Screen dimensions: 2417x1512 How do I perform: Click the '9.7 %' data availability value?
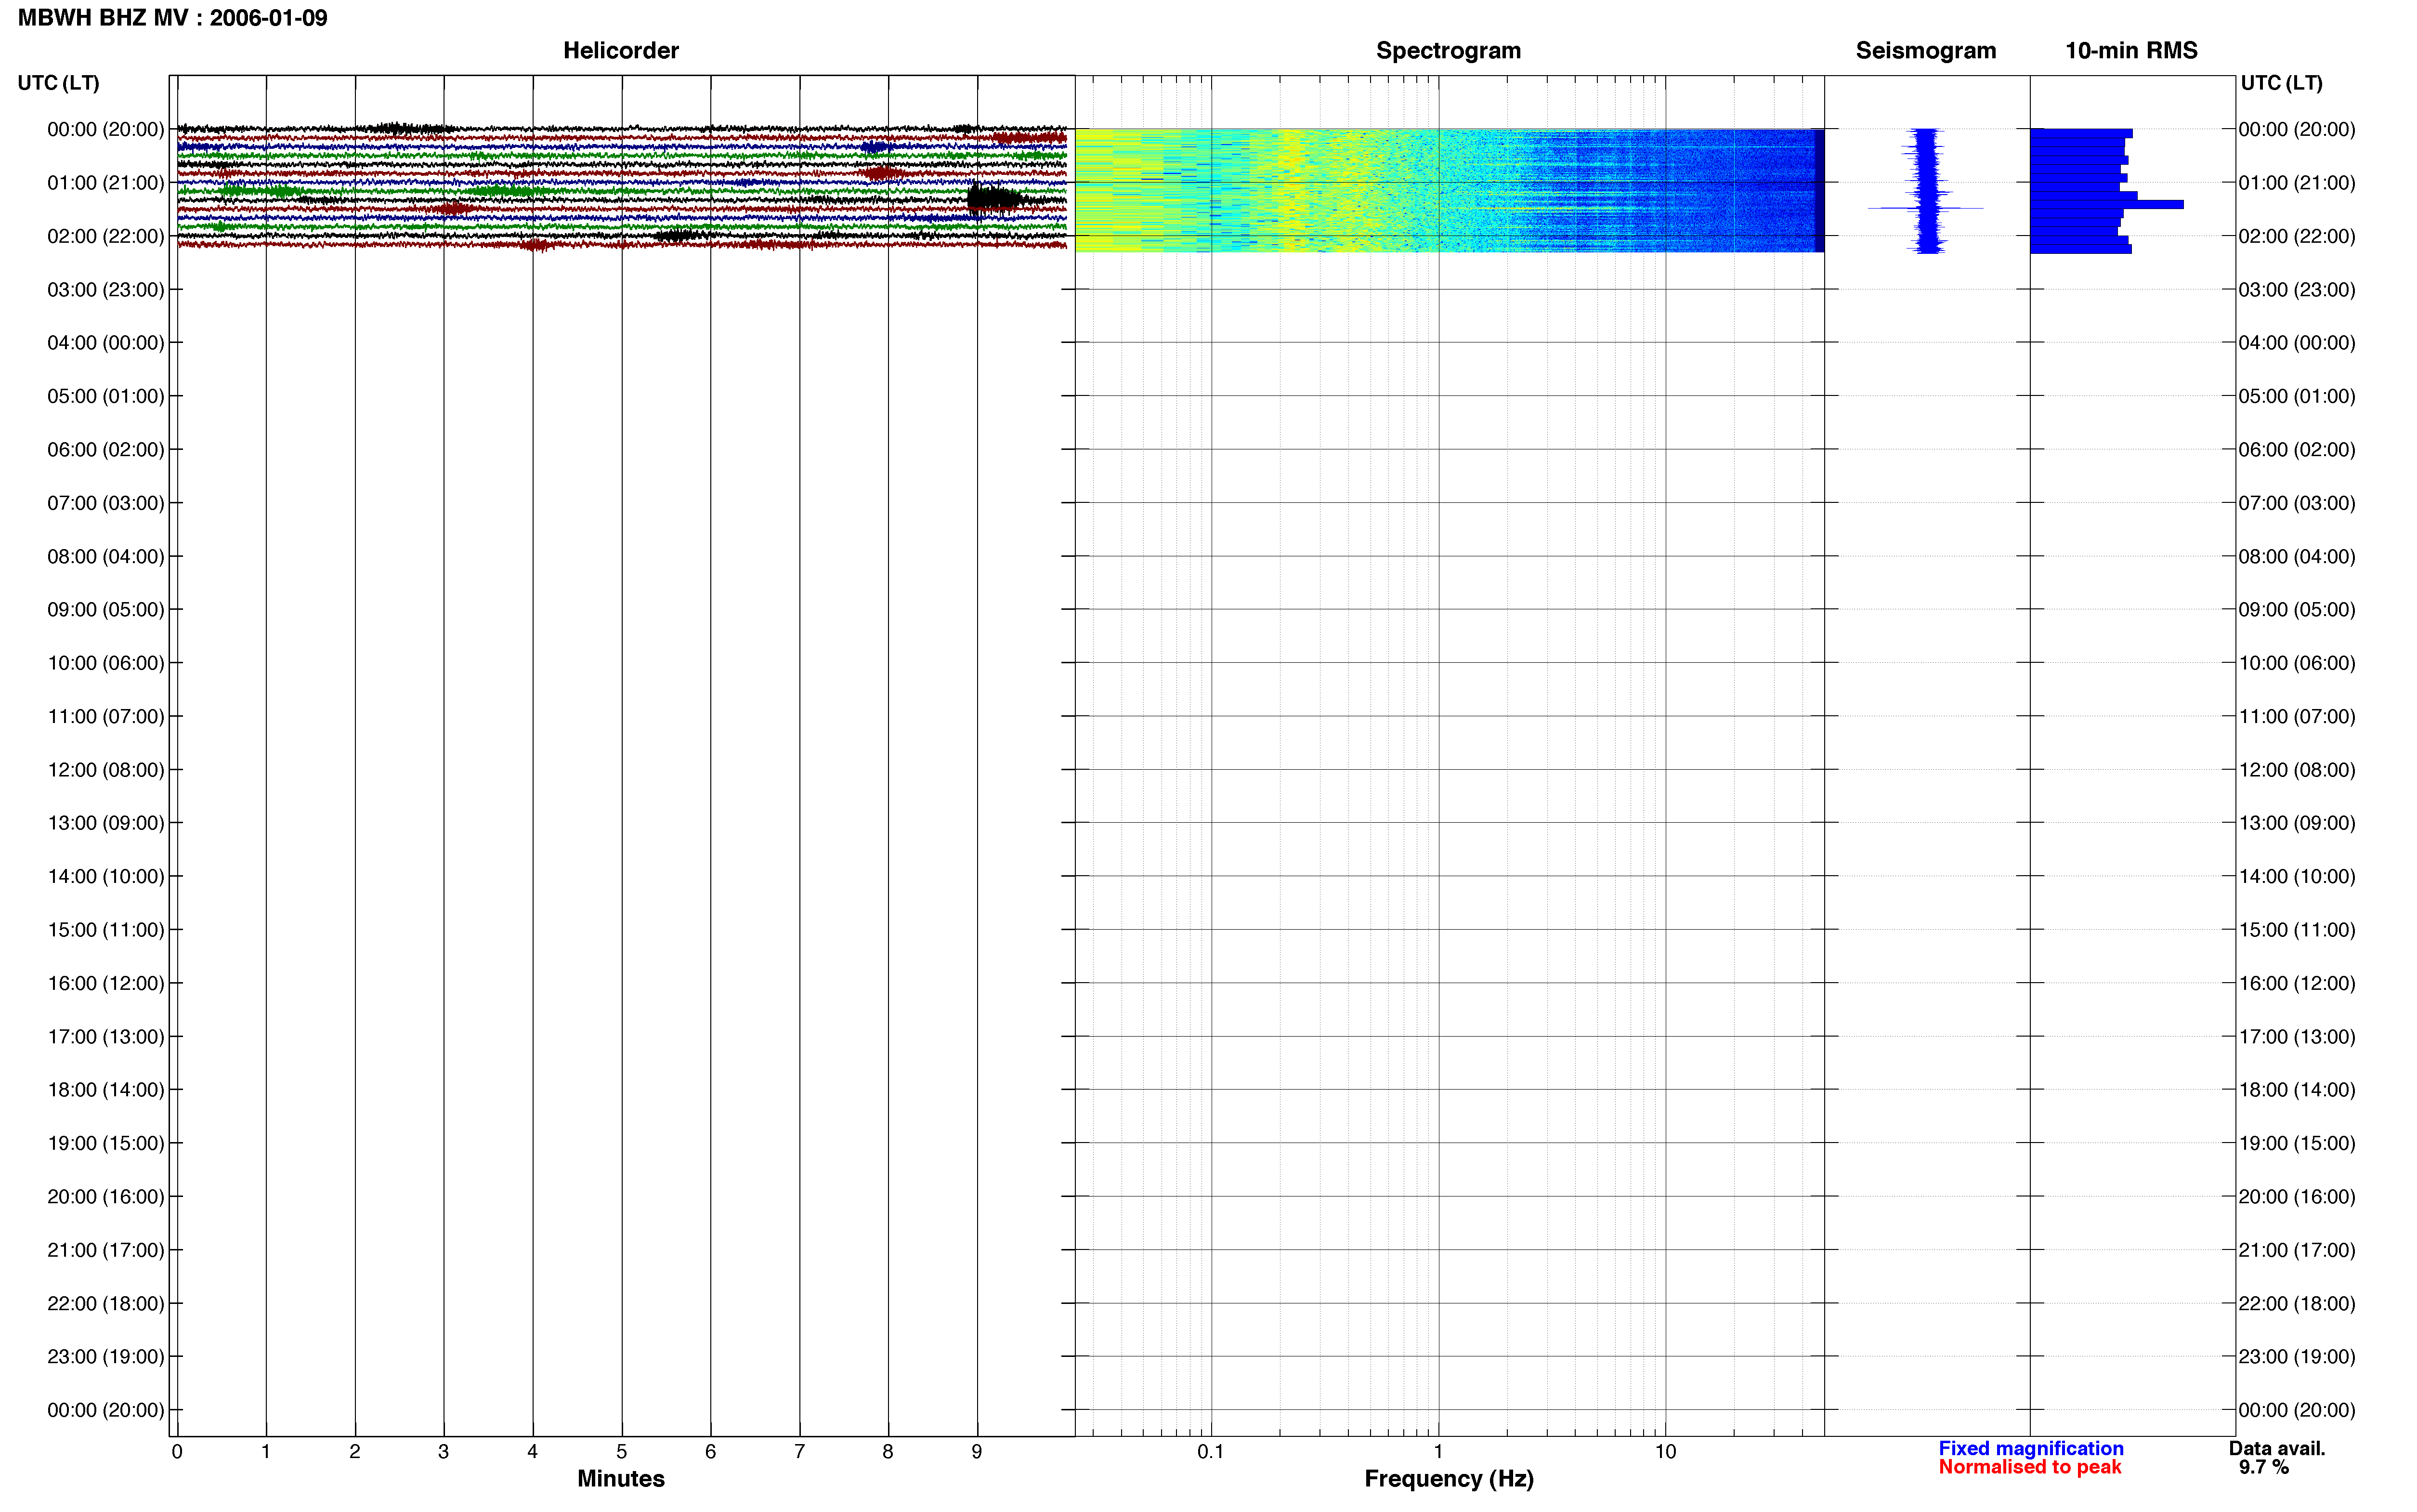click(x=2263, y=1467)
